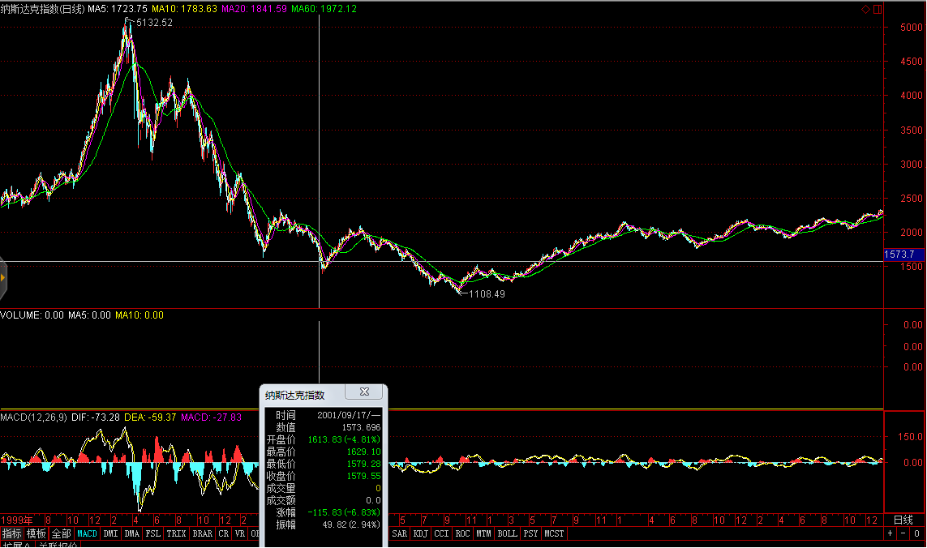Screen dimensions: 927x548
Task: Click the 0 reset button at bottom right
Action: pyautogui.click(x=917, y=533)
